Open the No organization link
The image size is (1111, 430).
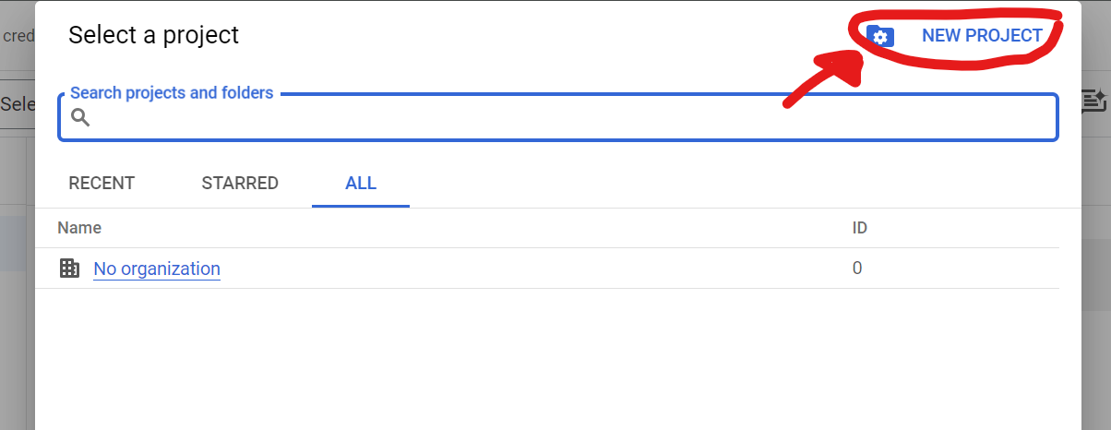point(157,269)
